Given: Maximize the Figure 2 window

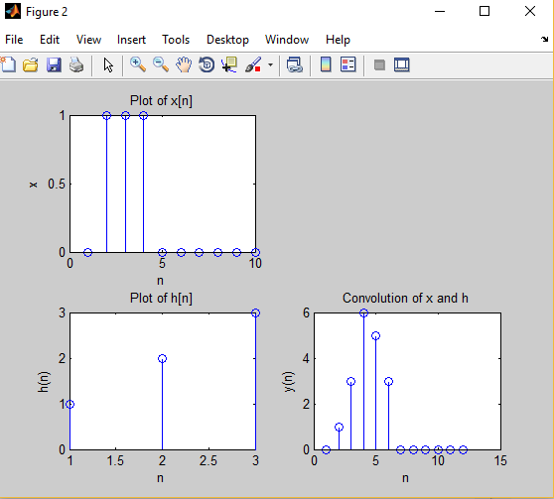Looking at the screenshot, I should [x=485, y=12].
